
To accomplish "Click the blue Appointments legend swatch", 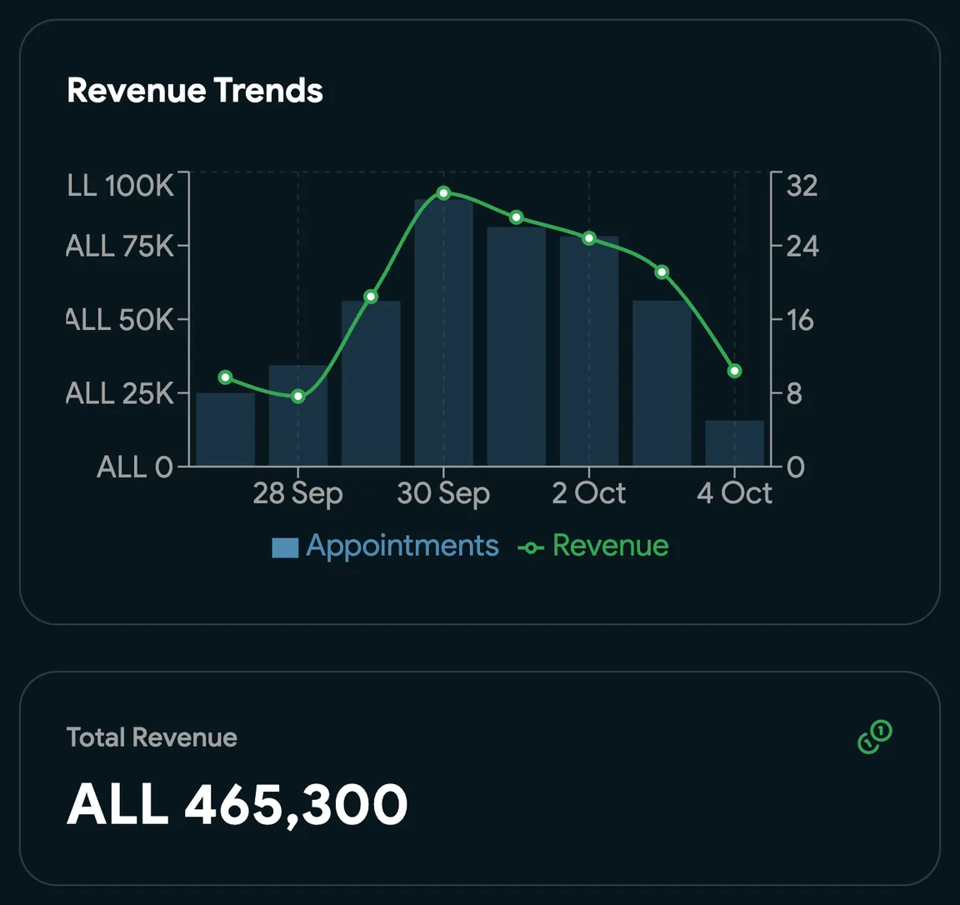I will (x=285, y=547).
